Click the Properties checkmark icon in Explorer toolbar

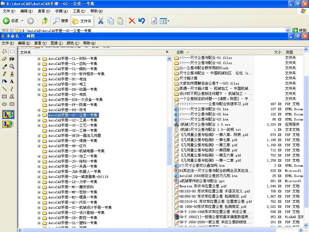(x=154, y=21)
